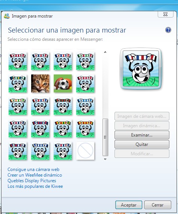The width and height of the screenshot is (178, 214).
Task: Open Los más populares de Kiwee link
Action: (x=35, y=186)
